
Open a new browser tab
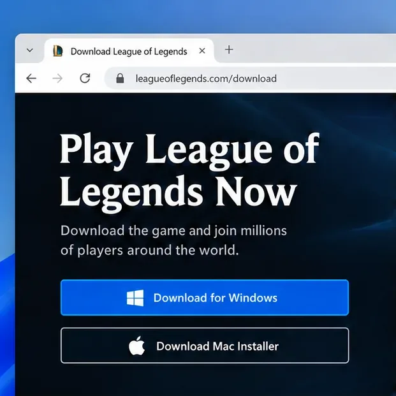point(229,50)
